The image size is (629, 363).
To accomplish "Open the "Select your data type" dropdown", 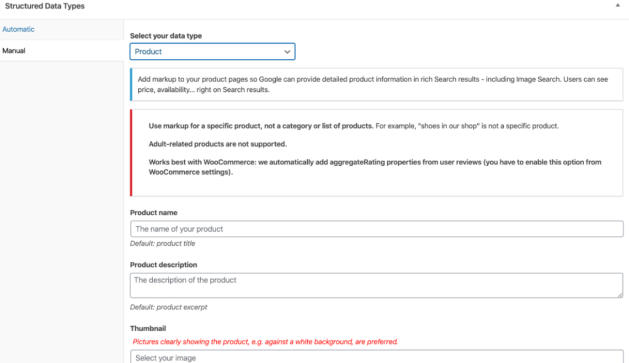I will click(212, 52).
